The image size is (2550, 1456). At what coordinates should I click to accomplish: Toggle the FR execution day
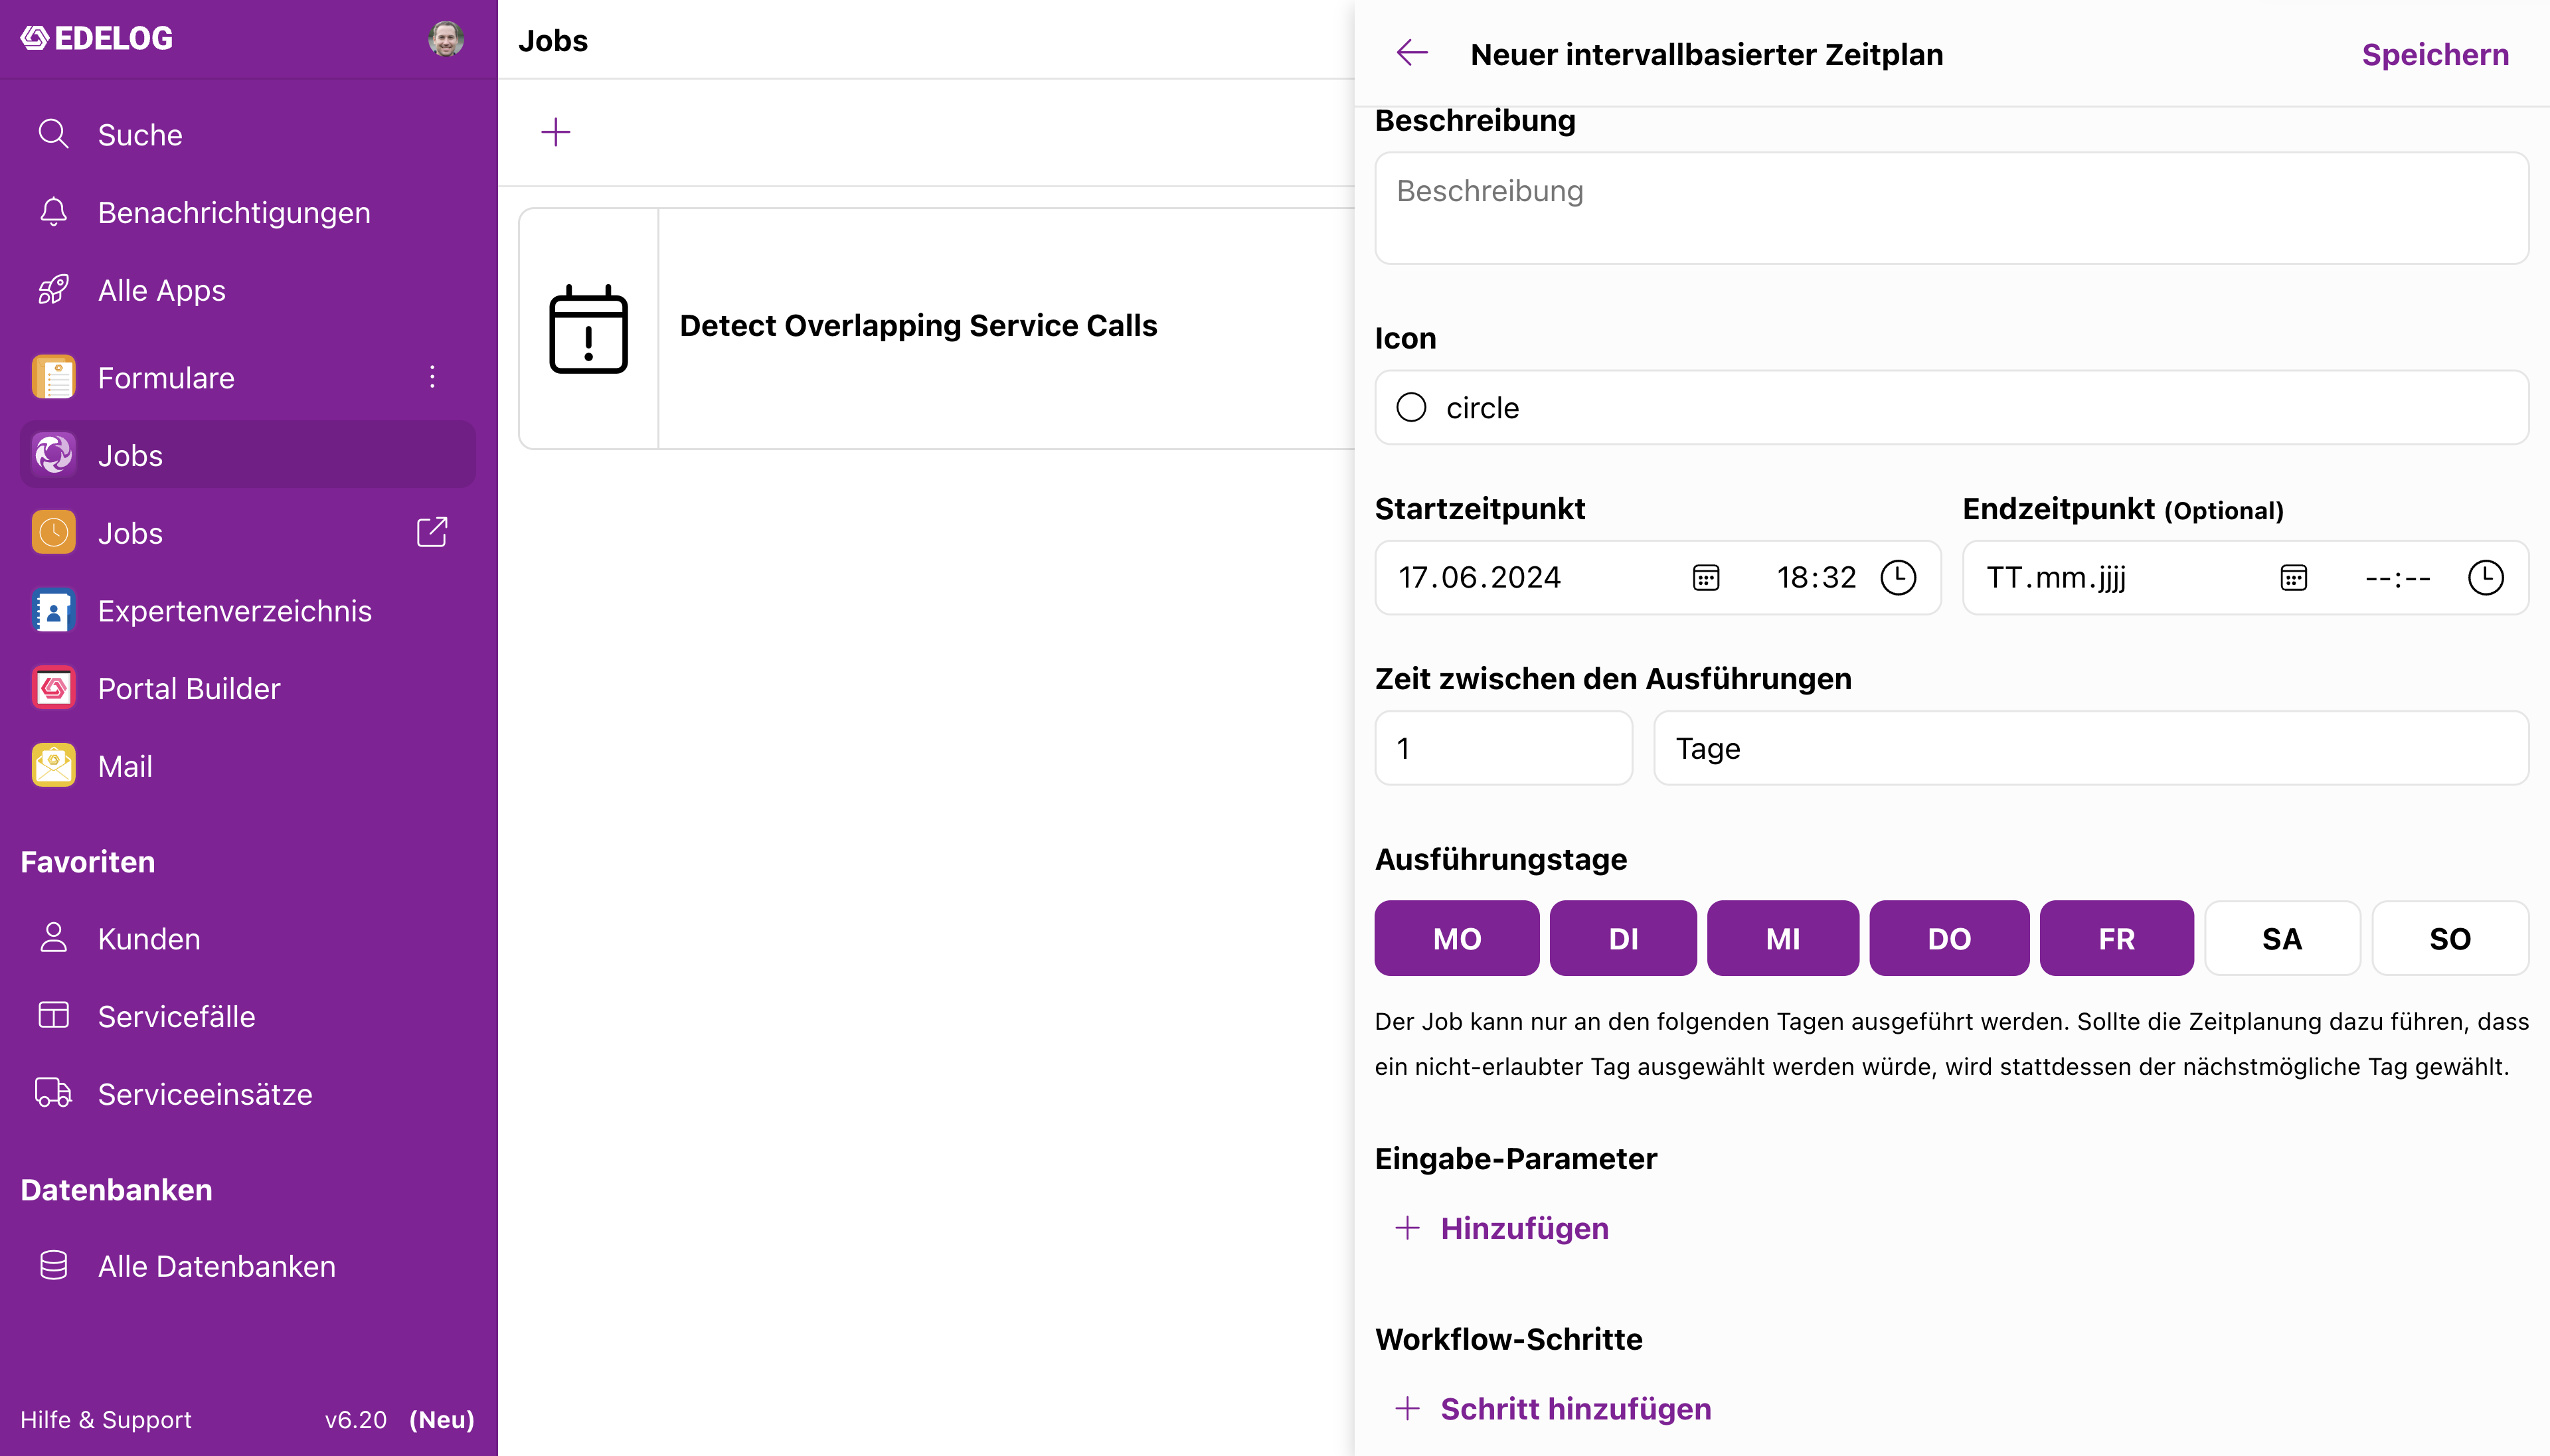coord(2117,938)
